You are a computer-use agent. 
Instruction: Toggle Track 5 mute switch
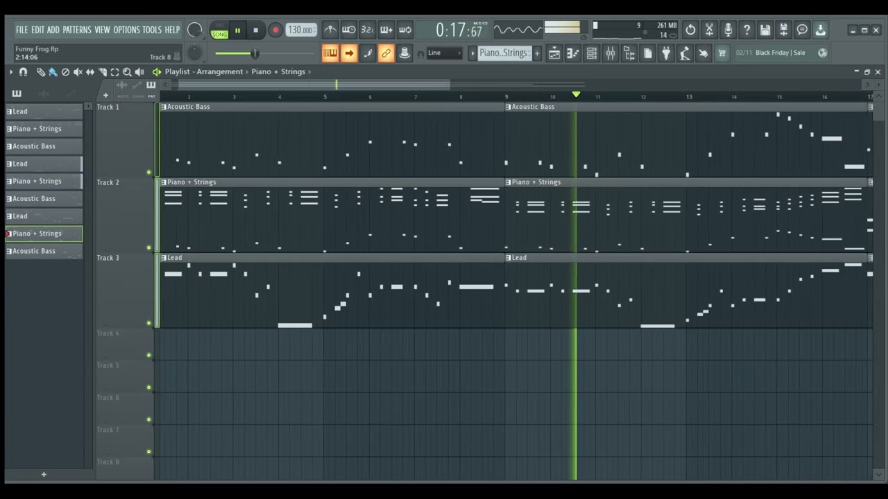click(x=148, y=387)
